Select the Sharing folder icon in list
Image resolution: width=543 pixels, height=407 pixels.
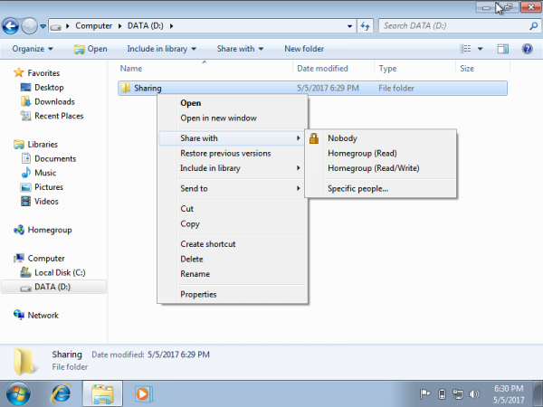pos(126,88)
